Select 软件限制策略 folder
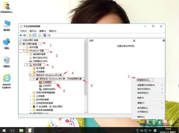The width and height of the screenshot is (179, 133). point(43,99)
